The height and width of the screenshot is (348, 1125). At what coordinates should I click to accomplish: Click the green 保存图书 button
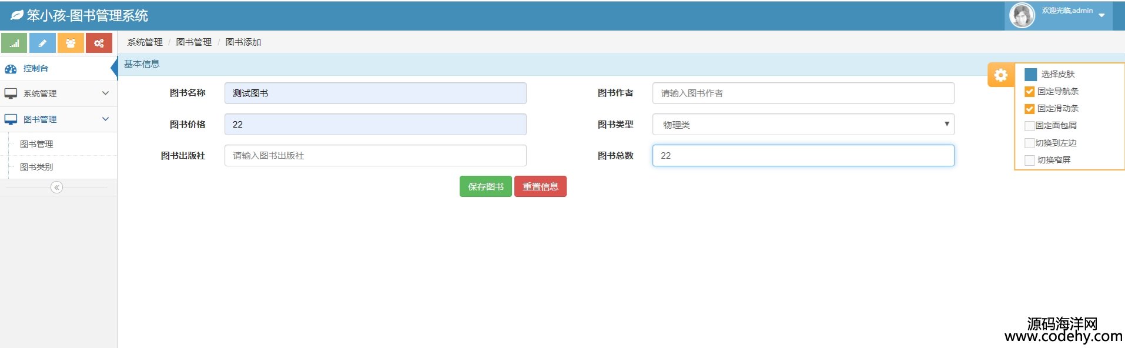tap(486, 186)
